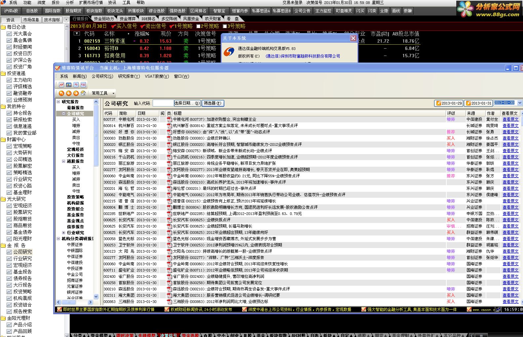
Task: Click the line chart icon in 维赛特 toolbar
Action: pyautogui.click(x=61, y=85)
